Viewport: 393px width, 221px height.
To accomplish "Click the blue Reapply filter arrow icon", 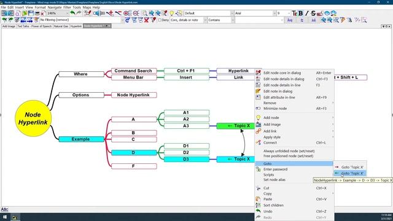I will point(127,20).
